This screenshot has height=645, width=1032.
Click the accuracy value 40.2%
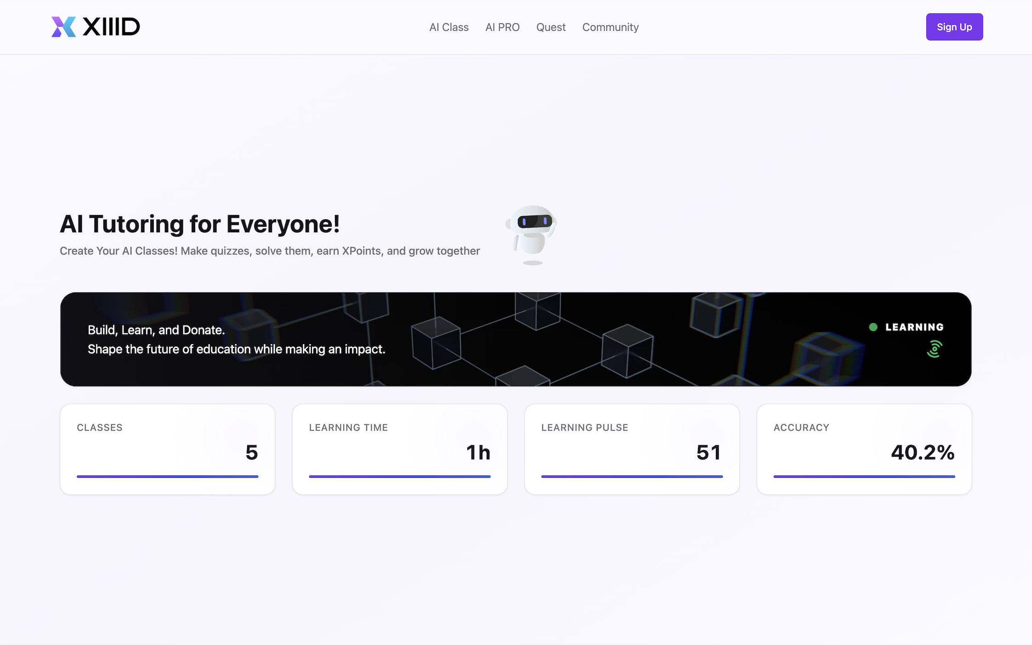(923, 453)
